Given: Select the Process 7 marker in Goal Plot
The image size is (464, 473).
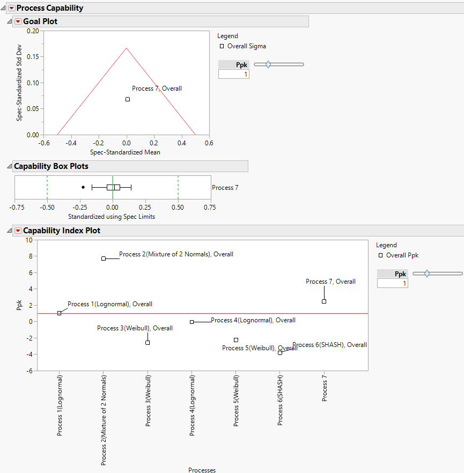Looking at the screenshot, I should (x=127, y=99).
